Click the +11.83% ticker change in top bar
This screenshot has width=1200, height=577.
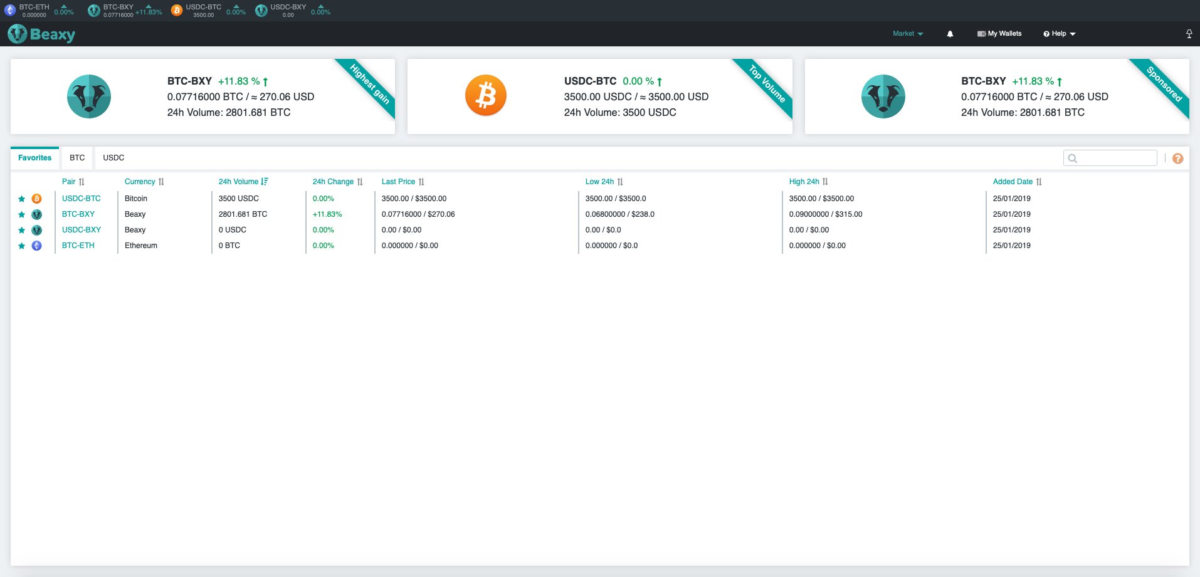click(x=149, y=13)
